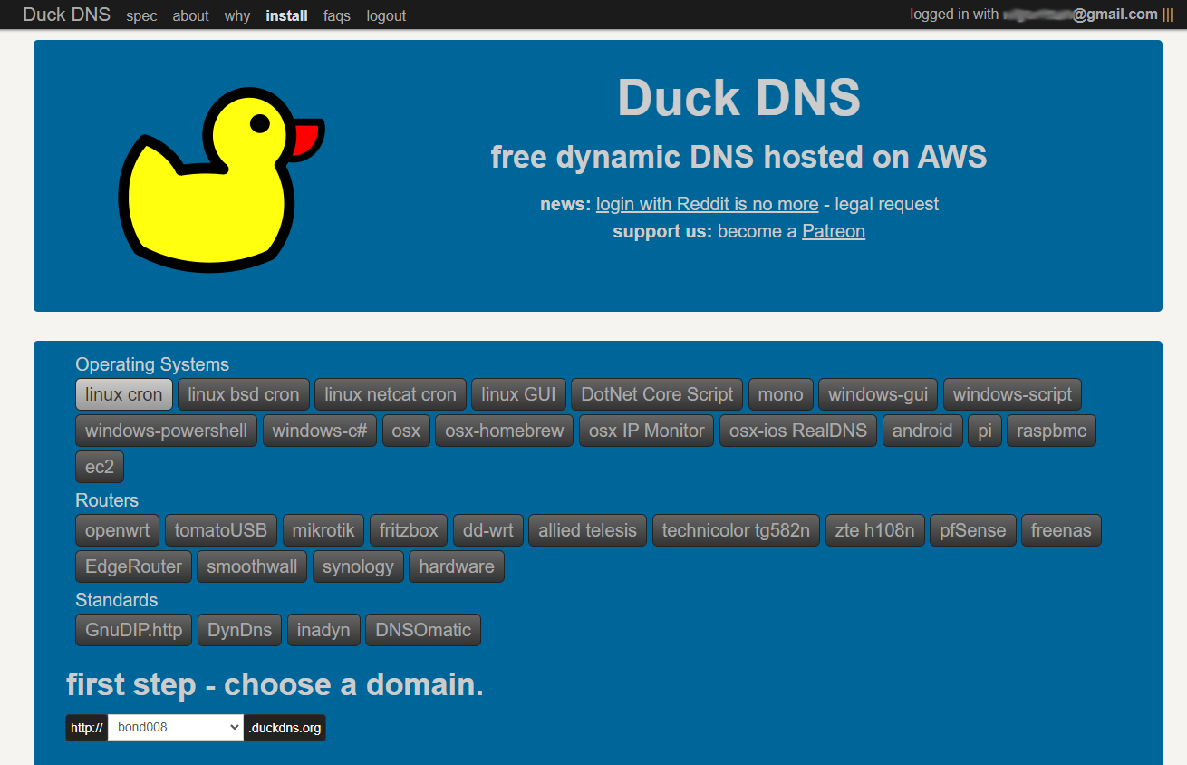
Task: Choose allied telesis router option
Action: (588, 530)
